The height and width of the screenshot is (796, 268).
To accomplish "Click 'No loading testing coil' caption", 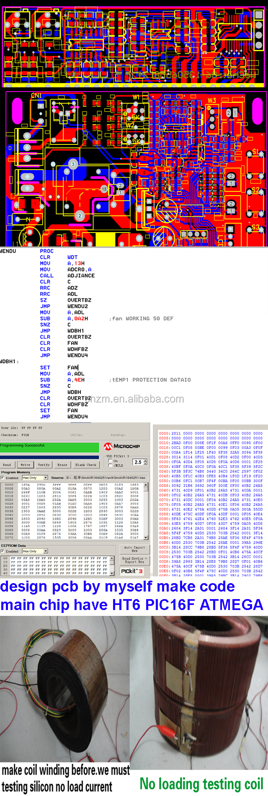I will pos(201,783).
